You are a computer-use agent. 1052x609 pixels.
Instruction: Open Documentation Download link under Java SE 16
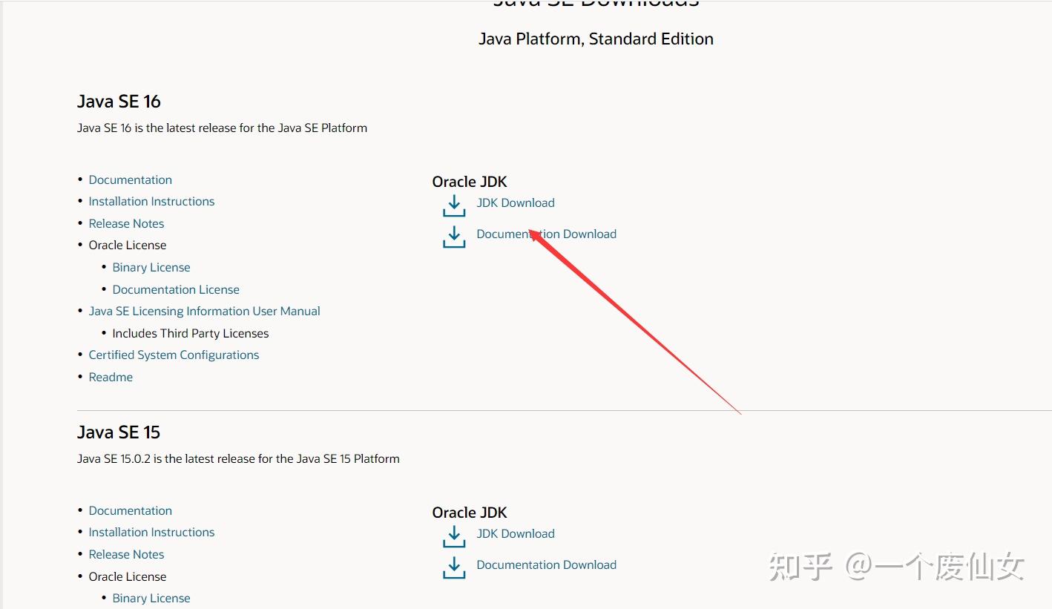point(547,234)
